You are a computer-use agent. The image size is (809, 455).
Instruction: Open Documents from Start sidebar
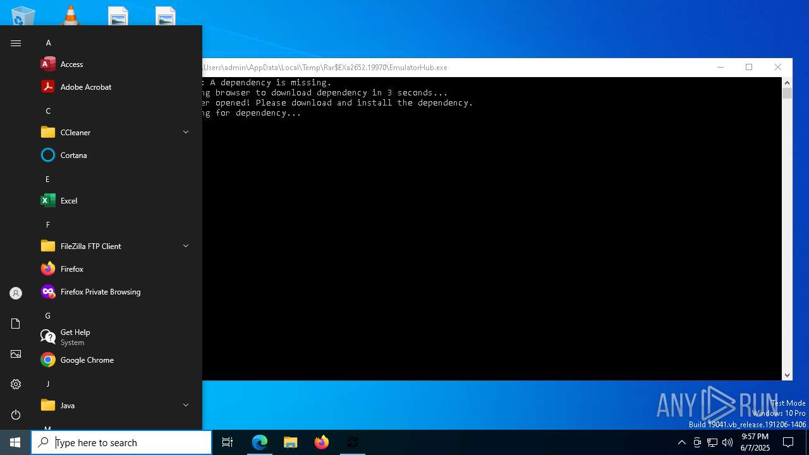pyautogui.click(x=16, y=324)
